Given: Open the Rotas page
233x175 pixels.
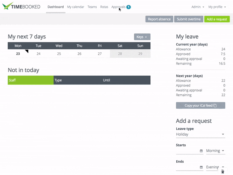Looking at the screenshot, I should click(104, 7).
